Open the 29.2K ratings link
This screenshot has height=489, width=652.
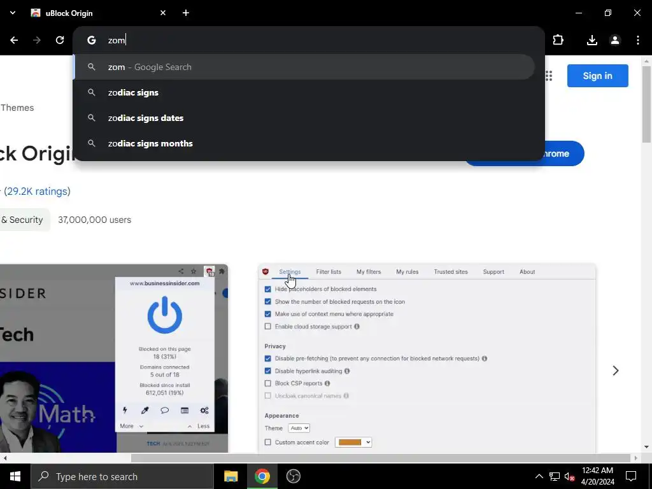[x=37, y=191]
